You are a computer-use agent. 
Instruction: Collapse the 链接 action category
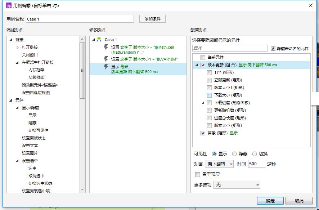[x=10, y=40]
